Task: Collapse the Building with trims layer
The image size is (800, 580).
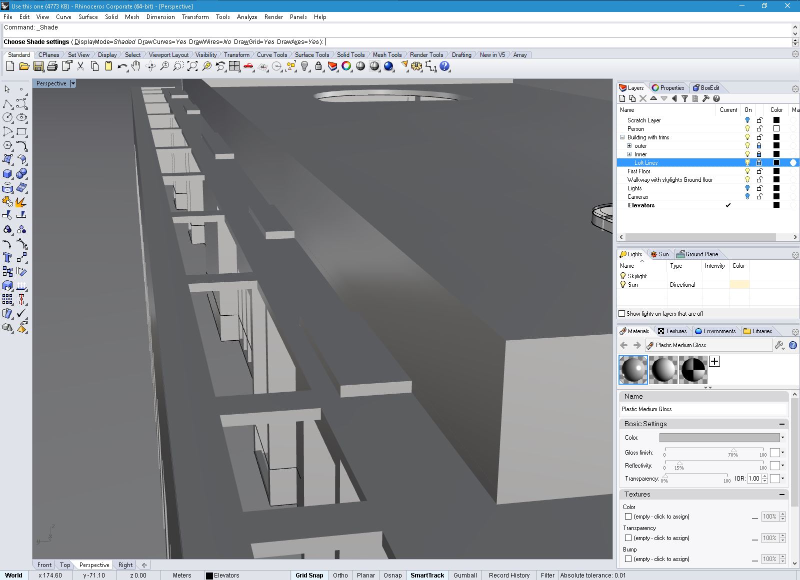Action: 622,137
